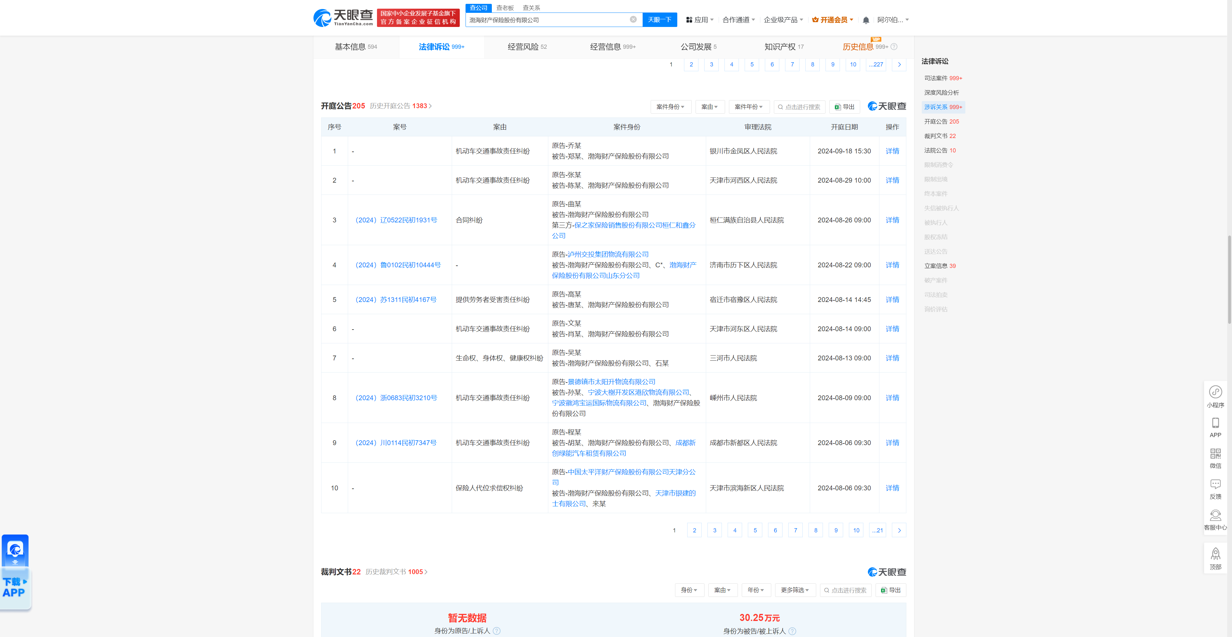Screen dimensions: 1232x637
Task: Open the 年份 filter in 裁判文书
Action: point(756,590)
